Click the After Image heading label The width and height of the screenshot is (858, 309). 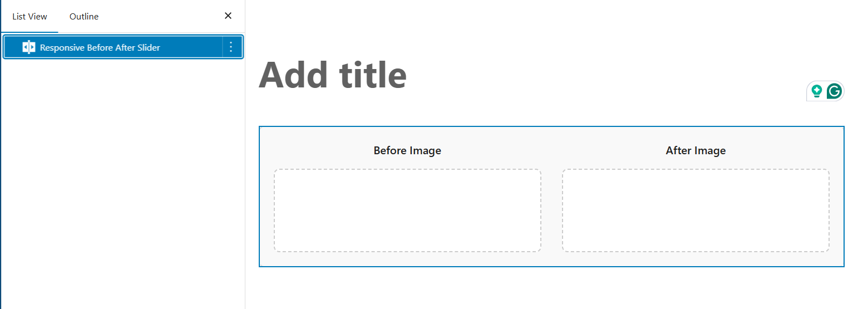click(696, 150)
